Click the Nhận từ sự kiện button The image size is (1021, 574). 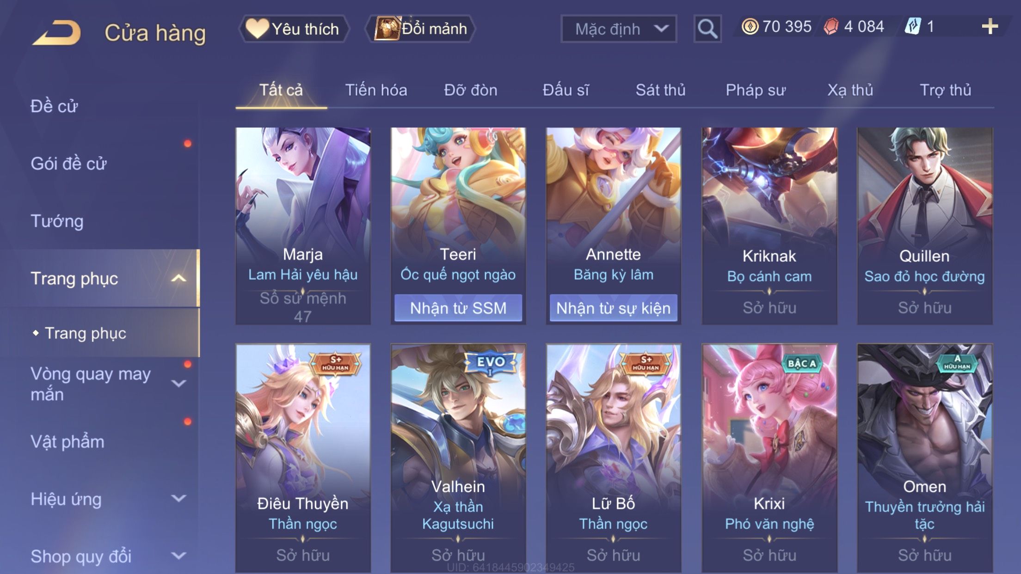point(613,308)
